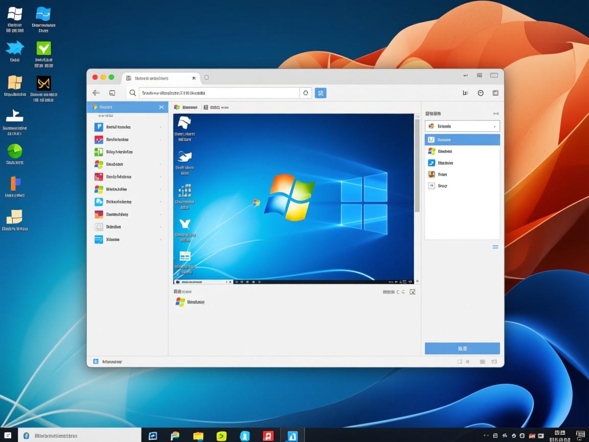Open the dropdown at the top of the right panel

click(x=462, y=126)
